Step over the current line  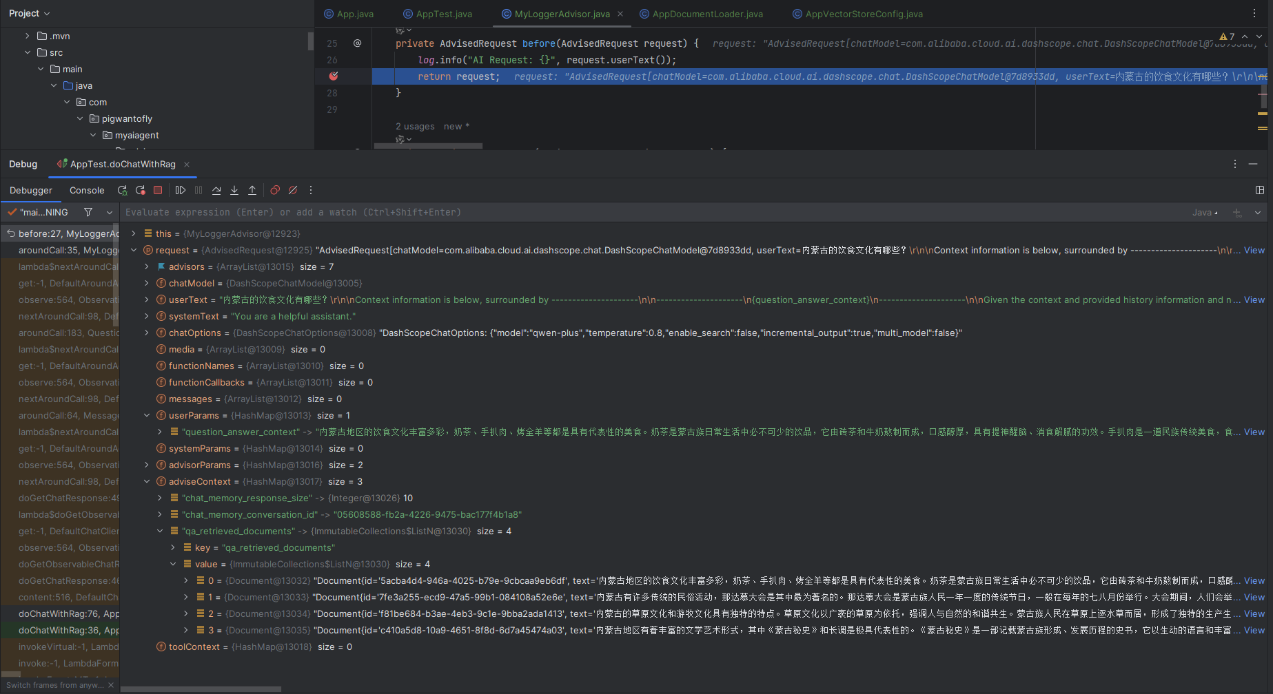click(216, 190)
